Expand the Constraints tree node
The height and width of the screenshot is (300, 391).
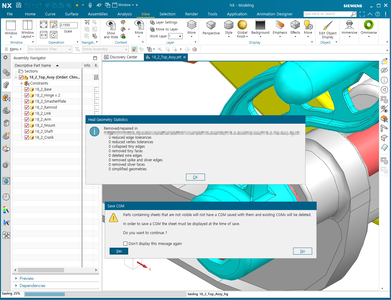click(21, 83)
